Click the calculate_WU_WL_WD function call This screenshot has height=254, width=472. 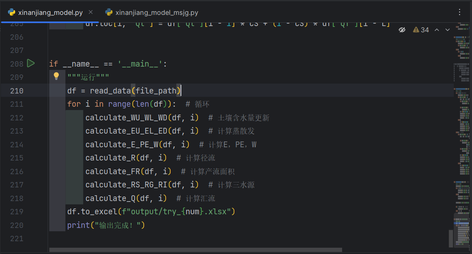tap(126, 118)
